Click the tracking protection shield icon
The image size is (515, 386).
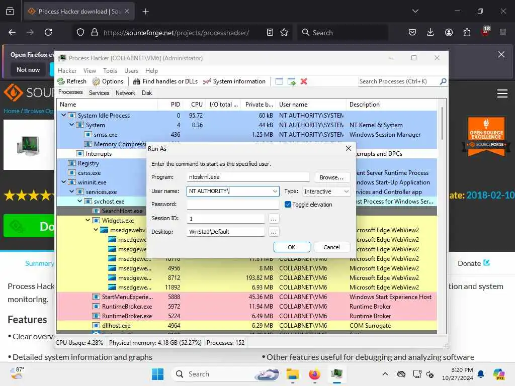coord(80,32)
